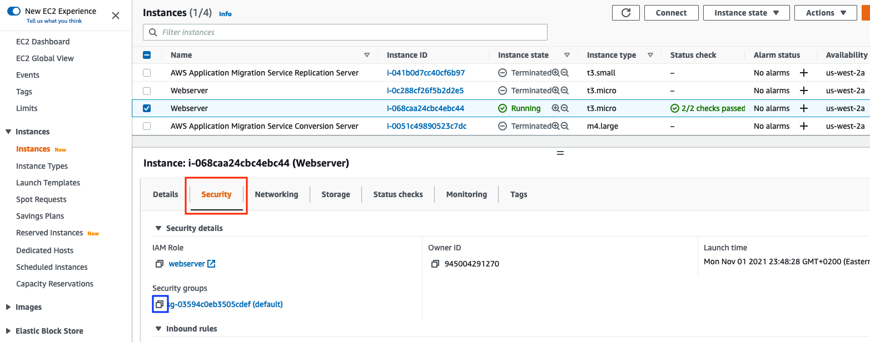Copy the webserver IAM role name
The height and width of the screenshot is (342, 870).
[160, 264]
